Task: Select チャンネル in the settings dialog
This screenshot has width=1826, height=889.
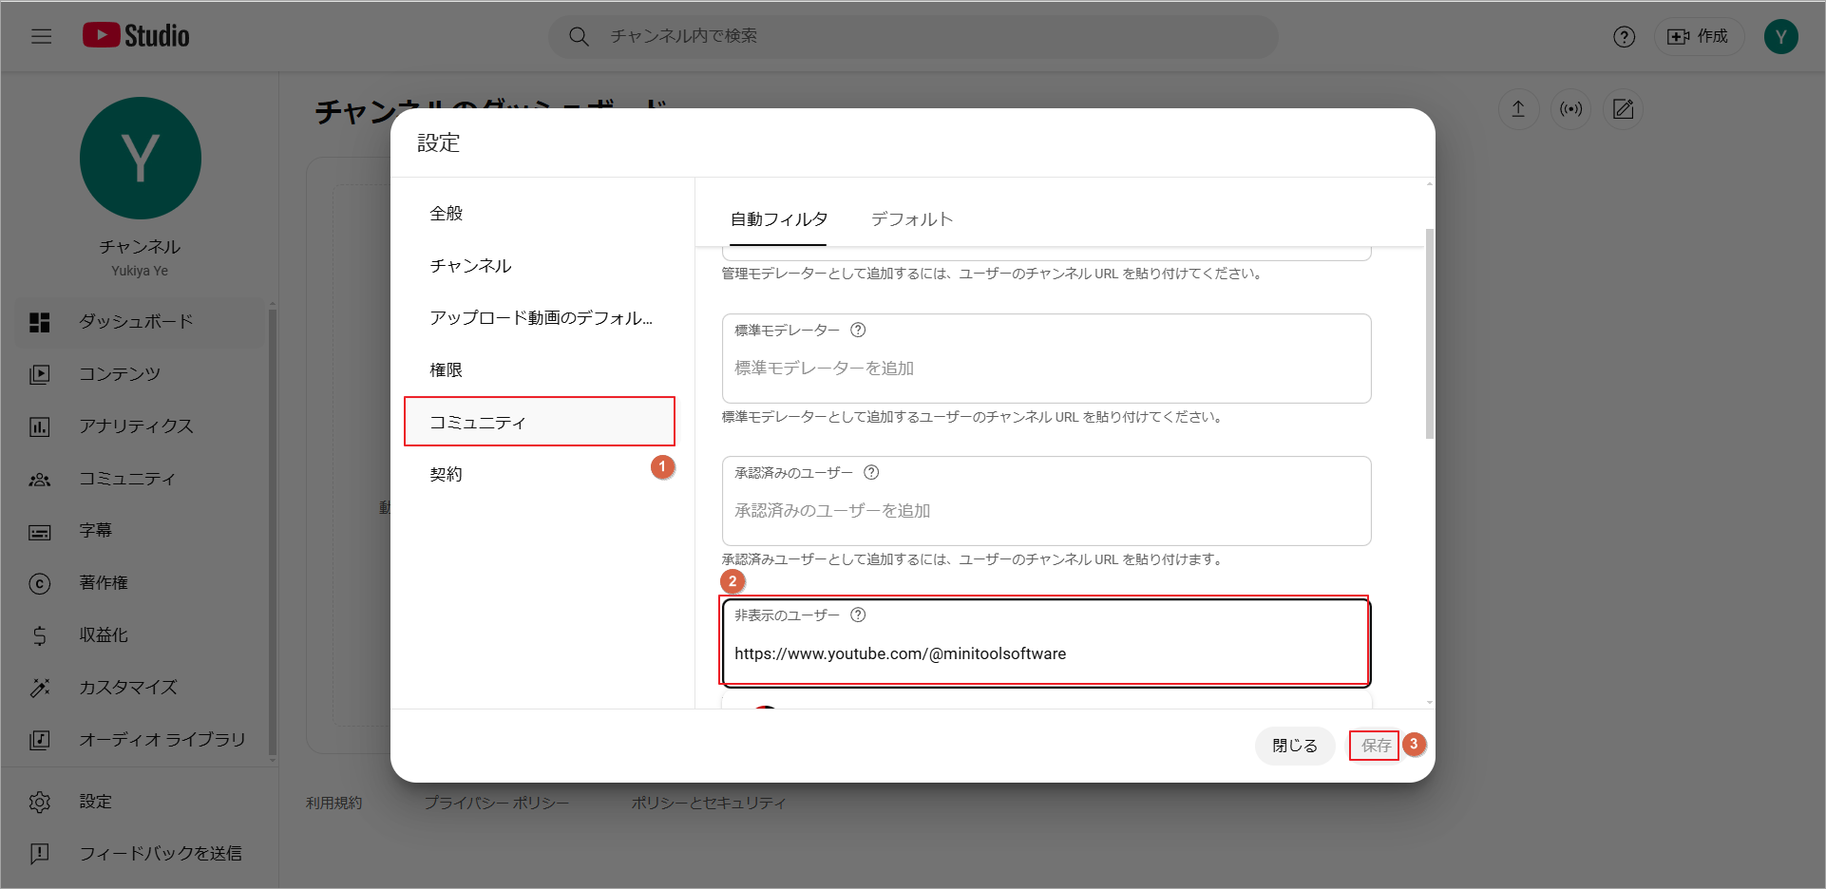Action: [540, 266]
